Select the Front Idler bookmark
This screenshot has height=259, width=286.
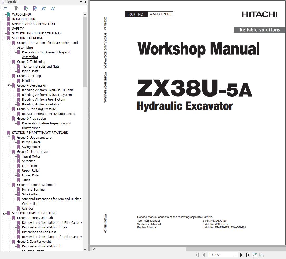pos(29,166)
